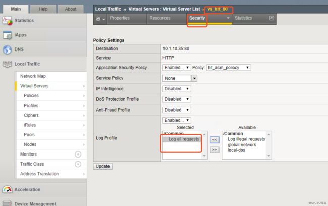Click scroll-up arrow of Available list
This screenshot has width=328, height=206.
coord(269,134)
